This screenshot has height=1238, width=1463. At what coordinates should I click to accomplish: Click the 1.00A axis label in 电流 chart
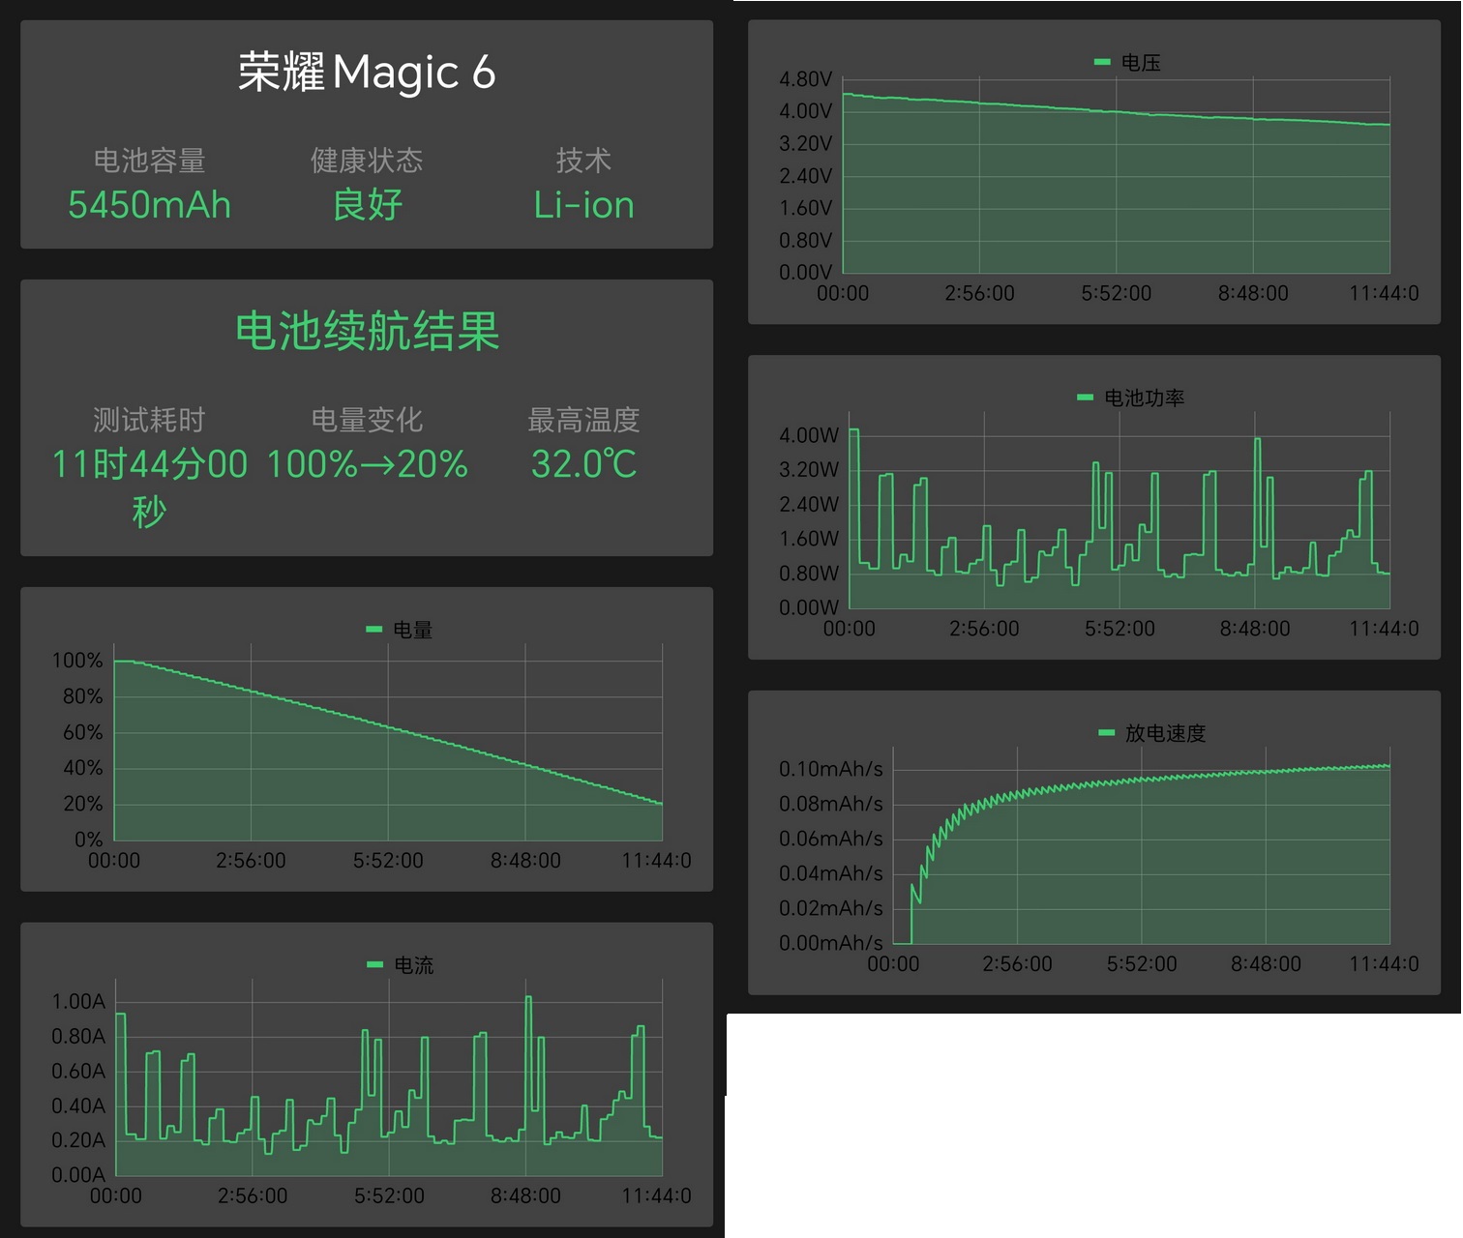78,1002
